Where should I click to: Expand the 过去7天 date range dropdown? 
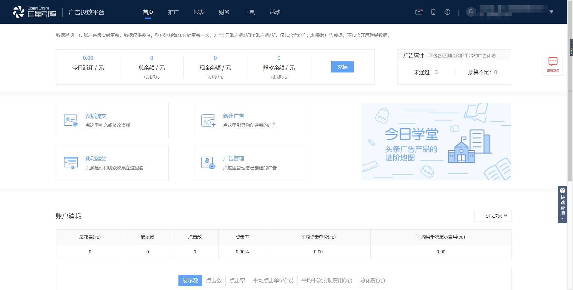click(x=493, y=216)
